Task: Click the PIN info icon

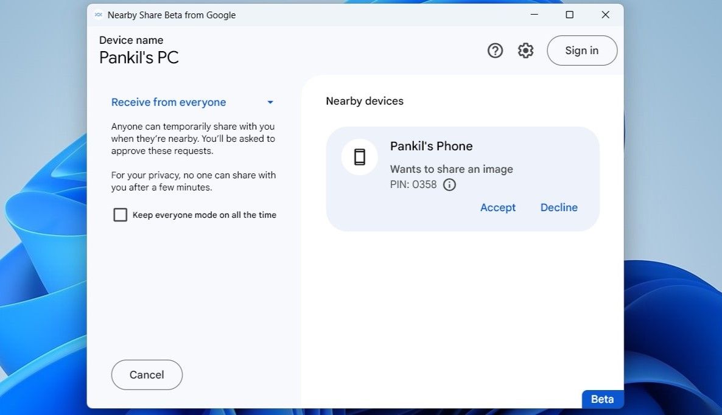Action: coord(449,184)
